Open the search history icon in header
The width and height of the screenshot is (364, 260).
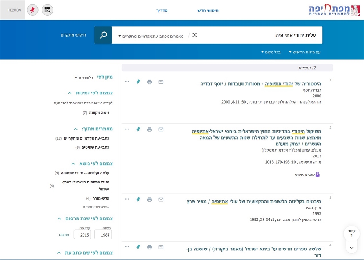(x=47, y=10)
